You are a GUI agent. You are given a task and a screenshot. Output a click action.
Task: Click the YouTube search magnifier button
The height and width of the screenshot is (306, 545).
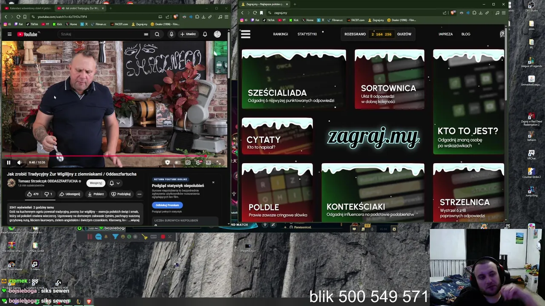tap(157, 34)
